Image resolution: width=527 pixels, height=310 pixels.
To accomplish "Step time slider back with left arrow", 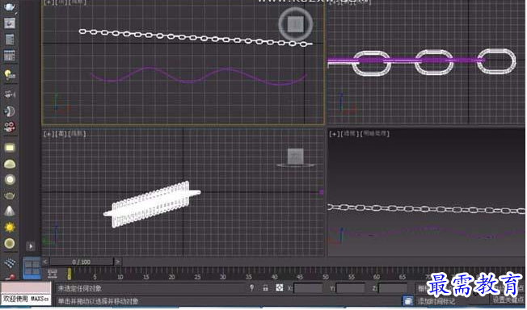I will pyautogui.click(x=45, y=262).
